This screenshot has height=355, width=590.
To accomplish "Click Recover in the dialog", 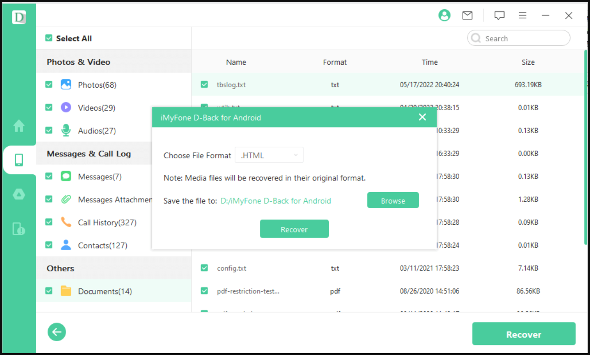I will coord(294,229).
